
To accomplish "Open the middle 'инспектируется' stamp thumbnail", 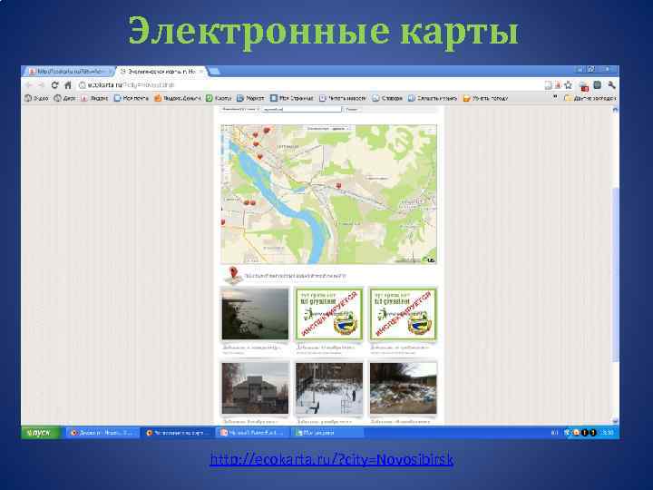I will pos(329,314).
